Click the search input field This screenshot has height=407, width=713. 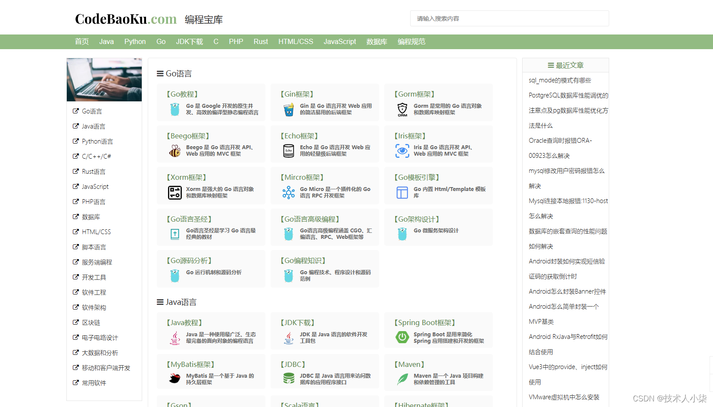(509, 19)
